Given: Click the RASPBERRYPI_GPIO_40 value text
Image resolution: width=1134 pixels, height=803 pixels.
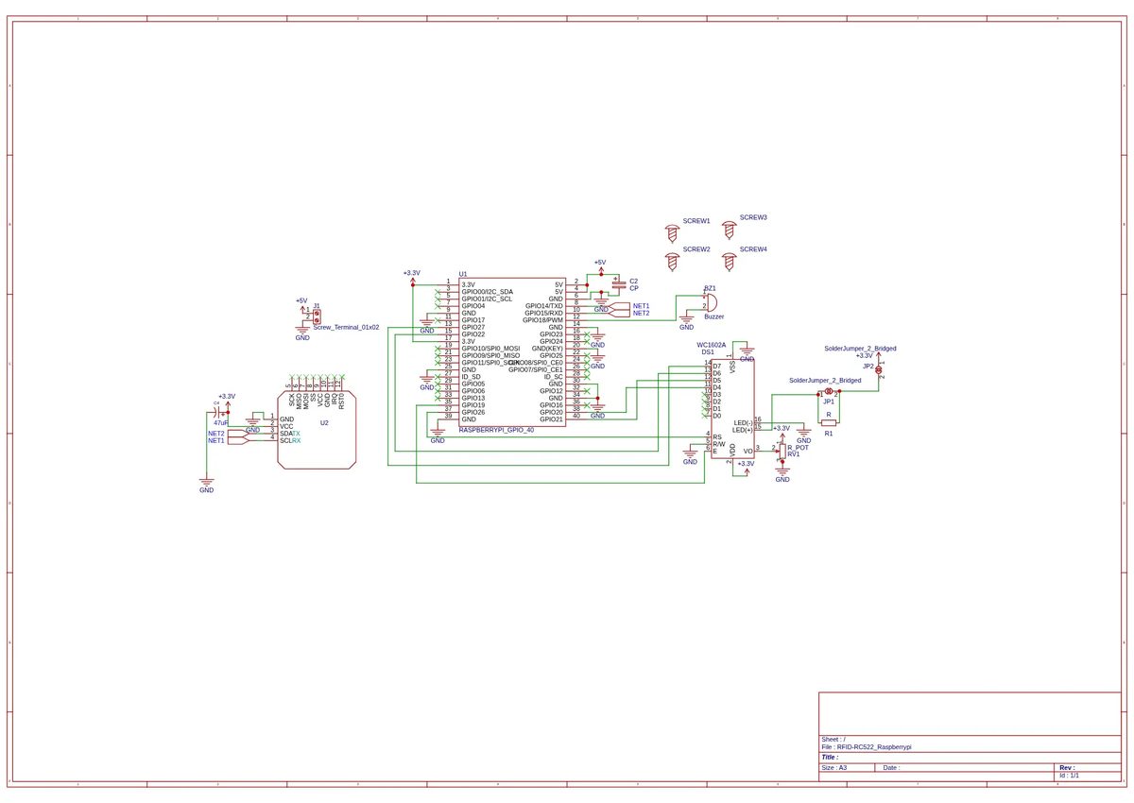Looking at the screenshot, I should tap(496, 430).
